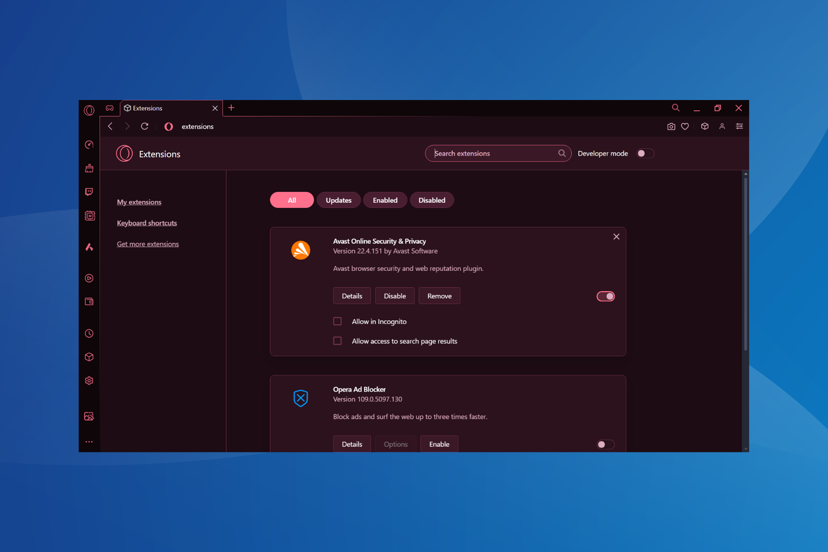828x552 pixels.
Task: Click the Opera browser logo icon
Action: (91, 108)
